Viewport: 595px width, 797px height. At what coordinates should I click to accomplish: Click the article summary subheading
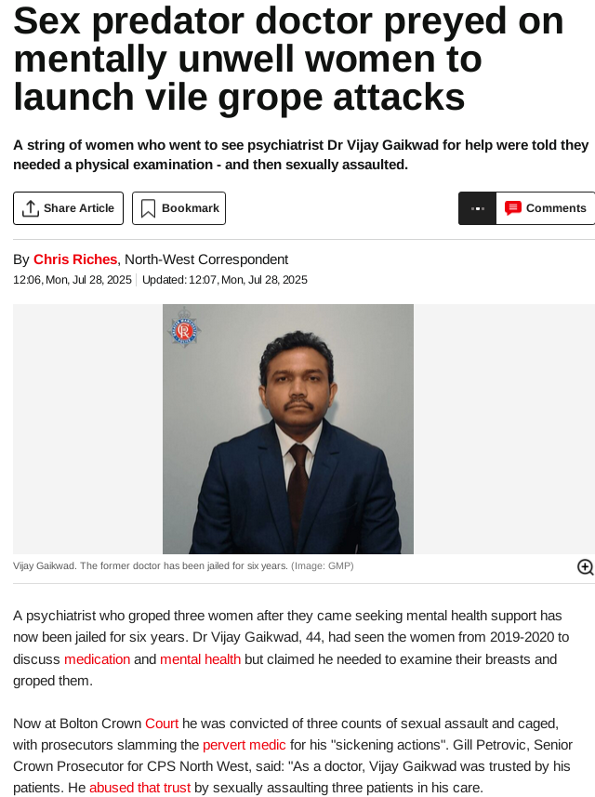point(301,155)
